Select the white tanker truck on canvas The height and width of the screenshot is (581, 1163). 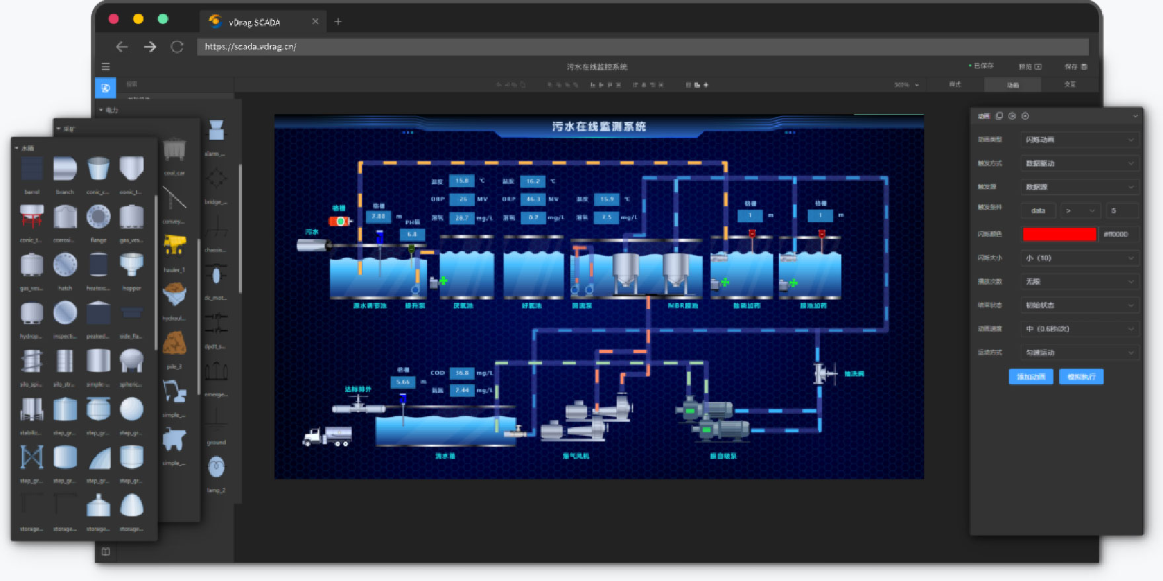327,436
